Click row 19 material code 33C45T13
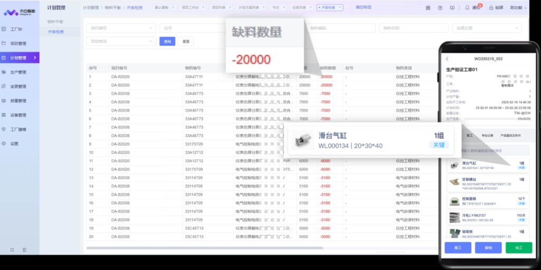Viewport: 541px width, 270px height. 194,228
